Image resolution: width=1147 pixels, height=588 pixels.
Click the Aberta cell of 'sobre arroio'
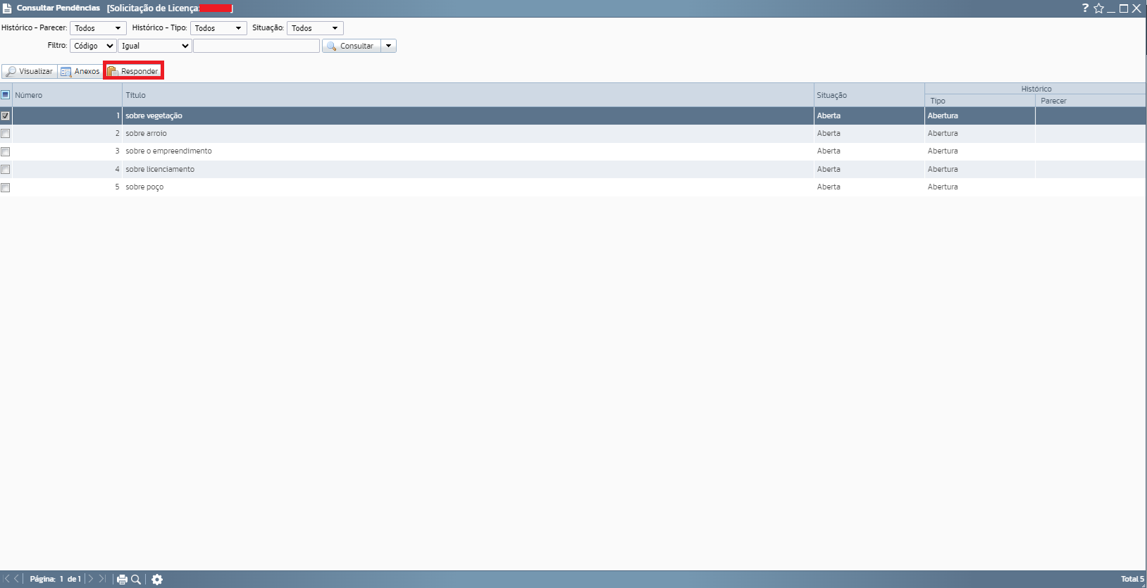(x=869, y=133)
